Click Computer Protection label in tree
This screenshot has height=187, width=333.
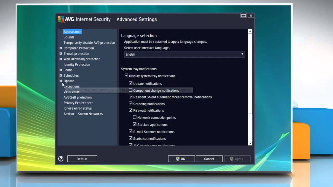(x=79, y=48)
